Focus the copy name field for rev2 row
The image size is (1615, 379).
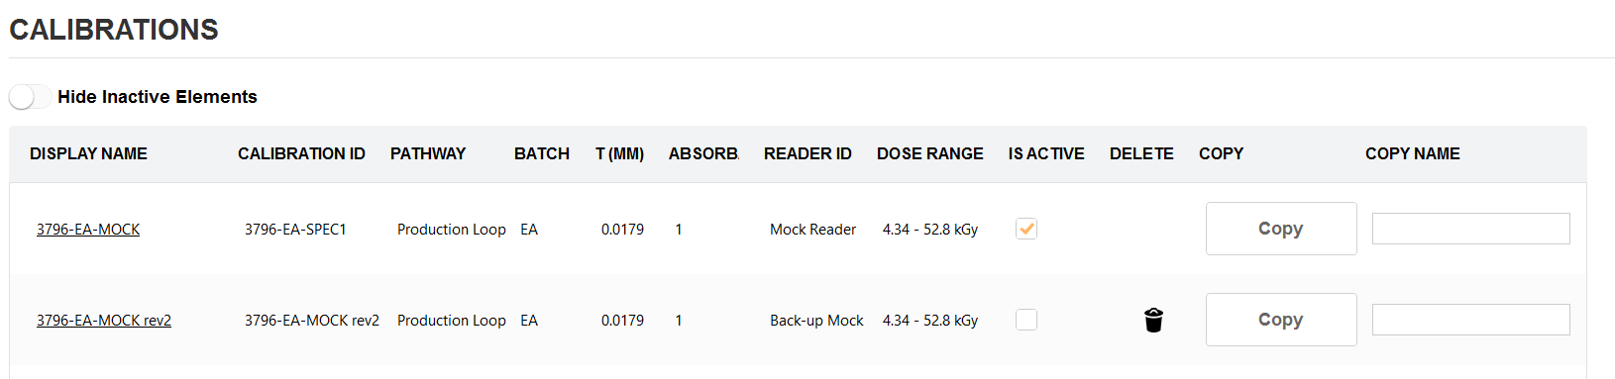[1471, 320]
